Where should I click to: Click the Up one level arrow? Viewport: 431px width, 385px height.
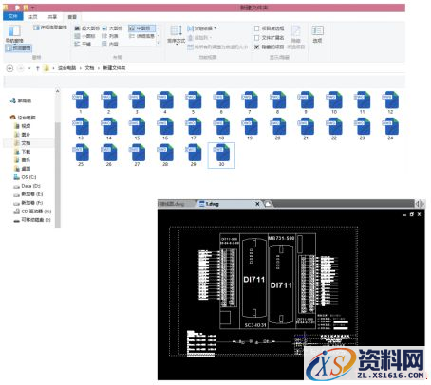38,68
